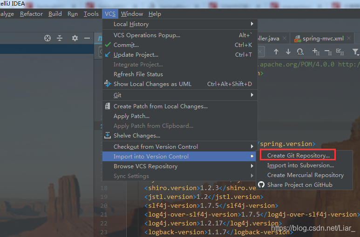The height and width of the screenshot is (237, 360).
Task: Close the ller.java editor tab
Action: pos(285,38)
